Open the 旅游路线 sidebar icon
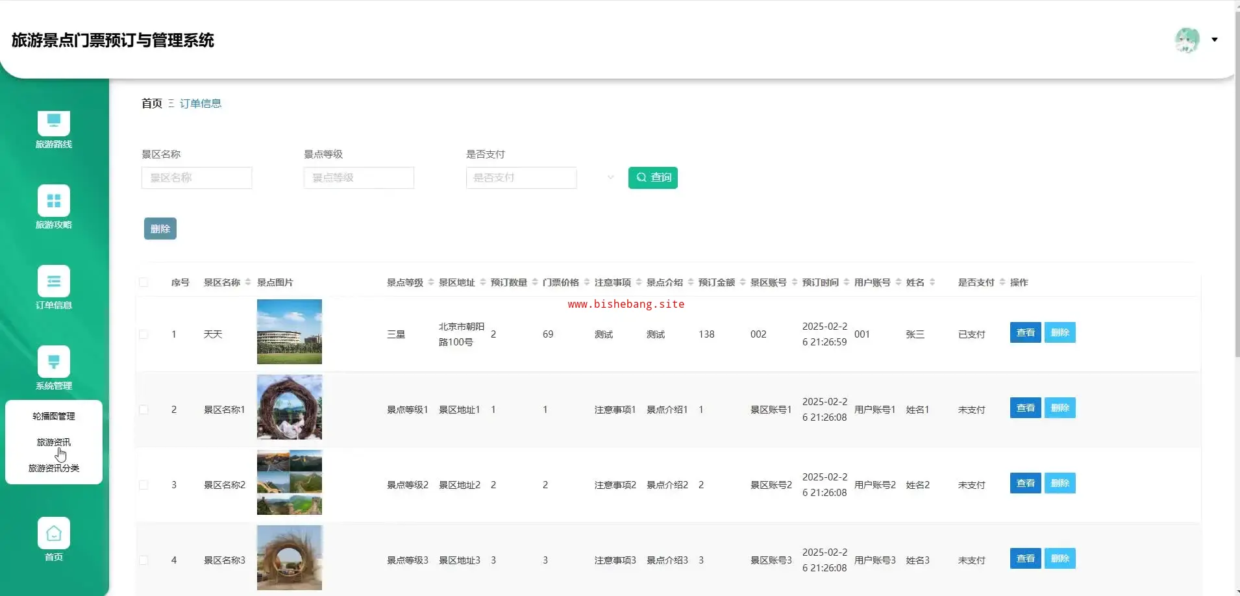This screenshot has width=1240, height=596. point(53,122)
